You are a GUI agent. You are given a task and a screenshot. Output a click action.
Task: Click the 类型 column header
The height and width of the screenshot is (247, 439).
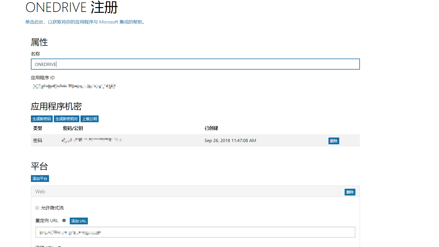point(38,128)
